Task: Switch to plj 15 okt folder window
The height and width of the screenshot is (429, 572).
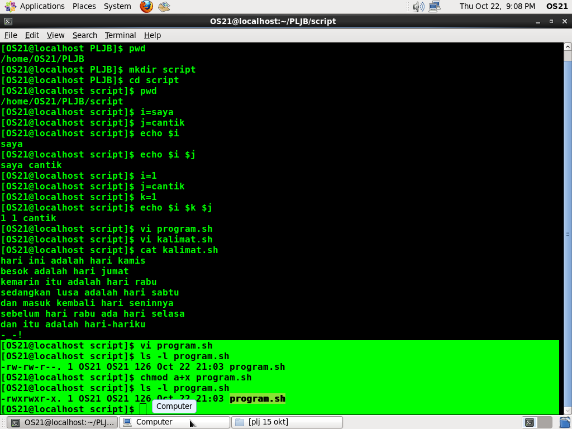Action: click(287, 422)
